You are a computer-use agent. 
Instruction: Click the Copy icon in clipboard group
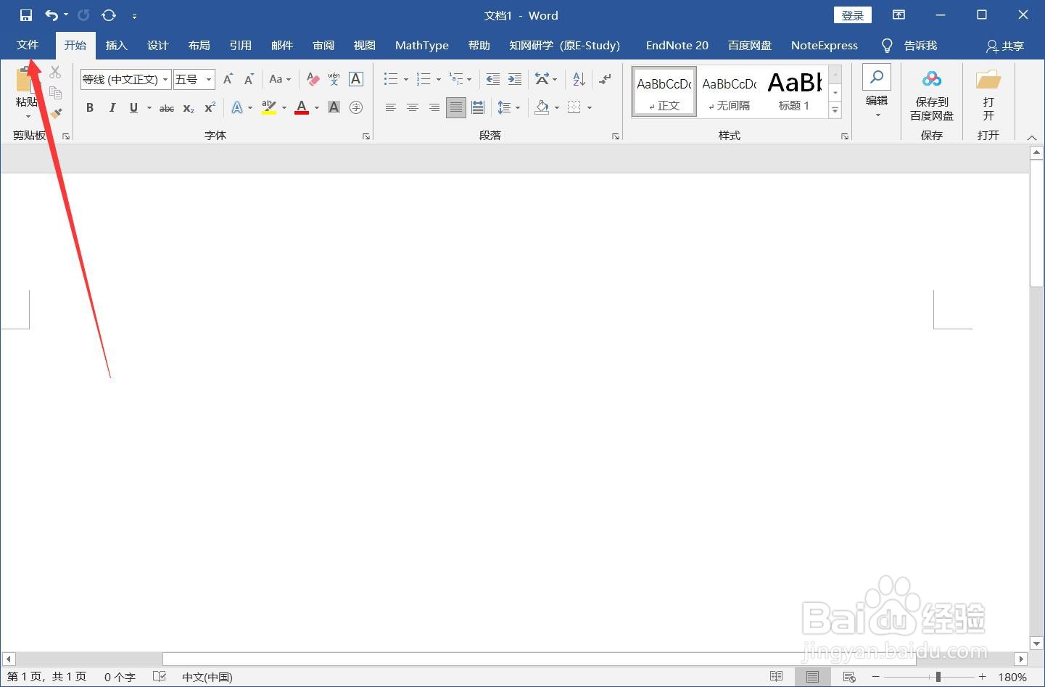coord(55,93)
